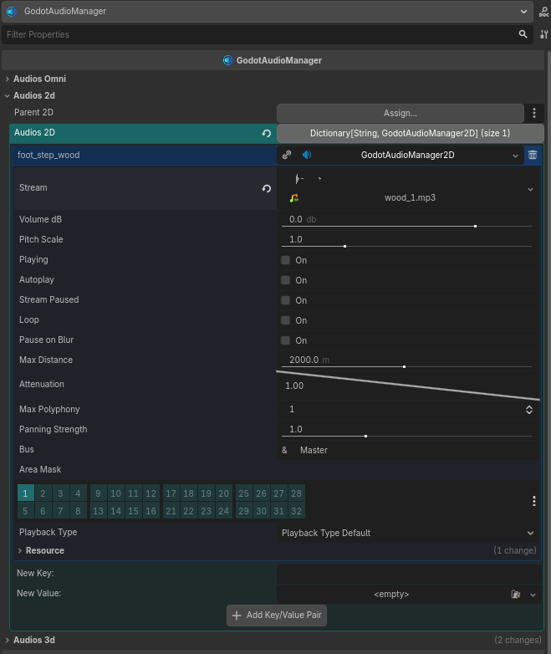Open the New Value type dropdown arrow

pos(533,595)
